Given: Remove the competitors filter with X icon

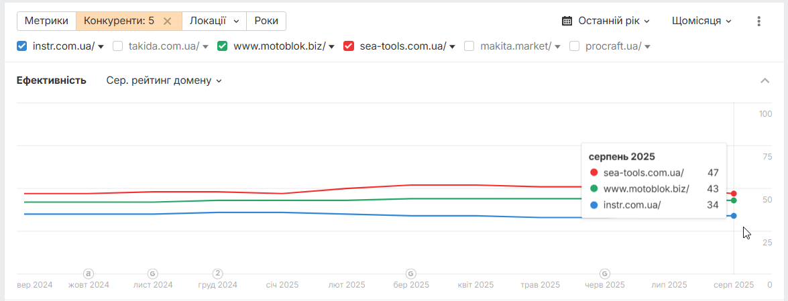Looking at the screenshot, I should pos(168,21).
